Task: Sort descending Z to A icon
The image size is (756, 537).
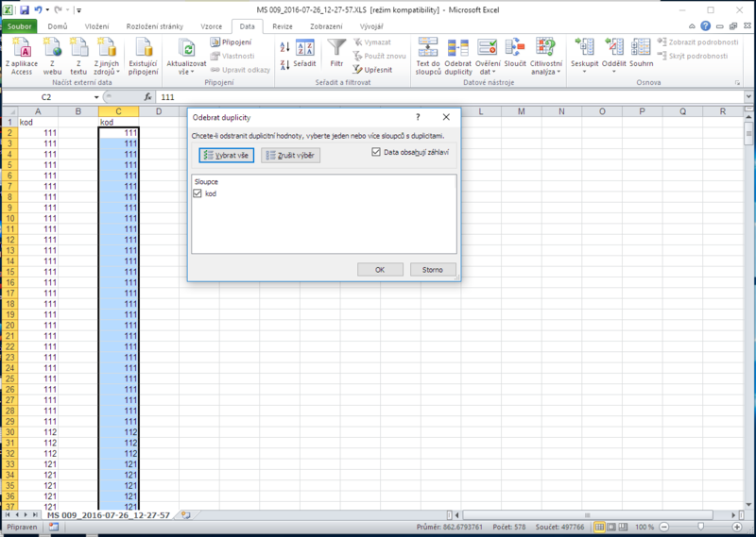Action: [285, 64]
